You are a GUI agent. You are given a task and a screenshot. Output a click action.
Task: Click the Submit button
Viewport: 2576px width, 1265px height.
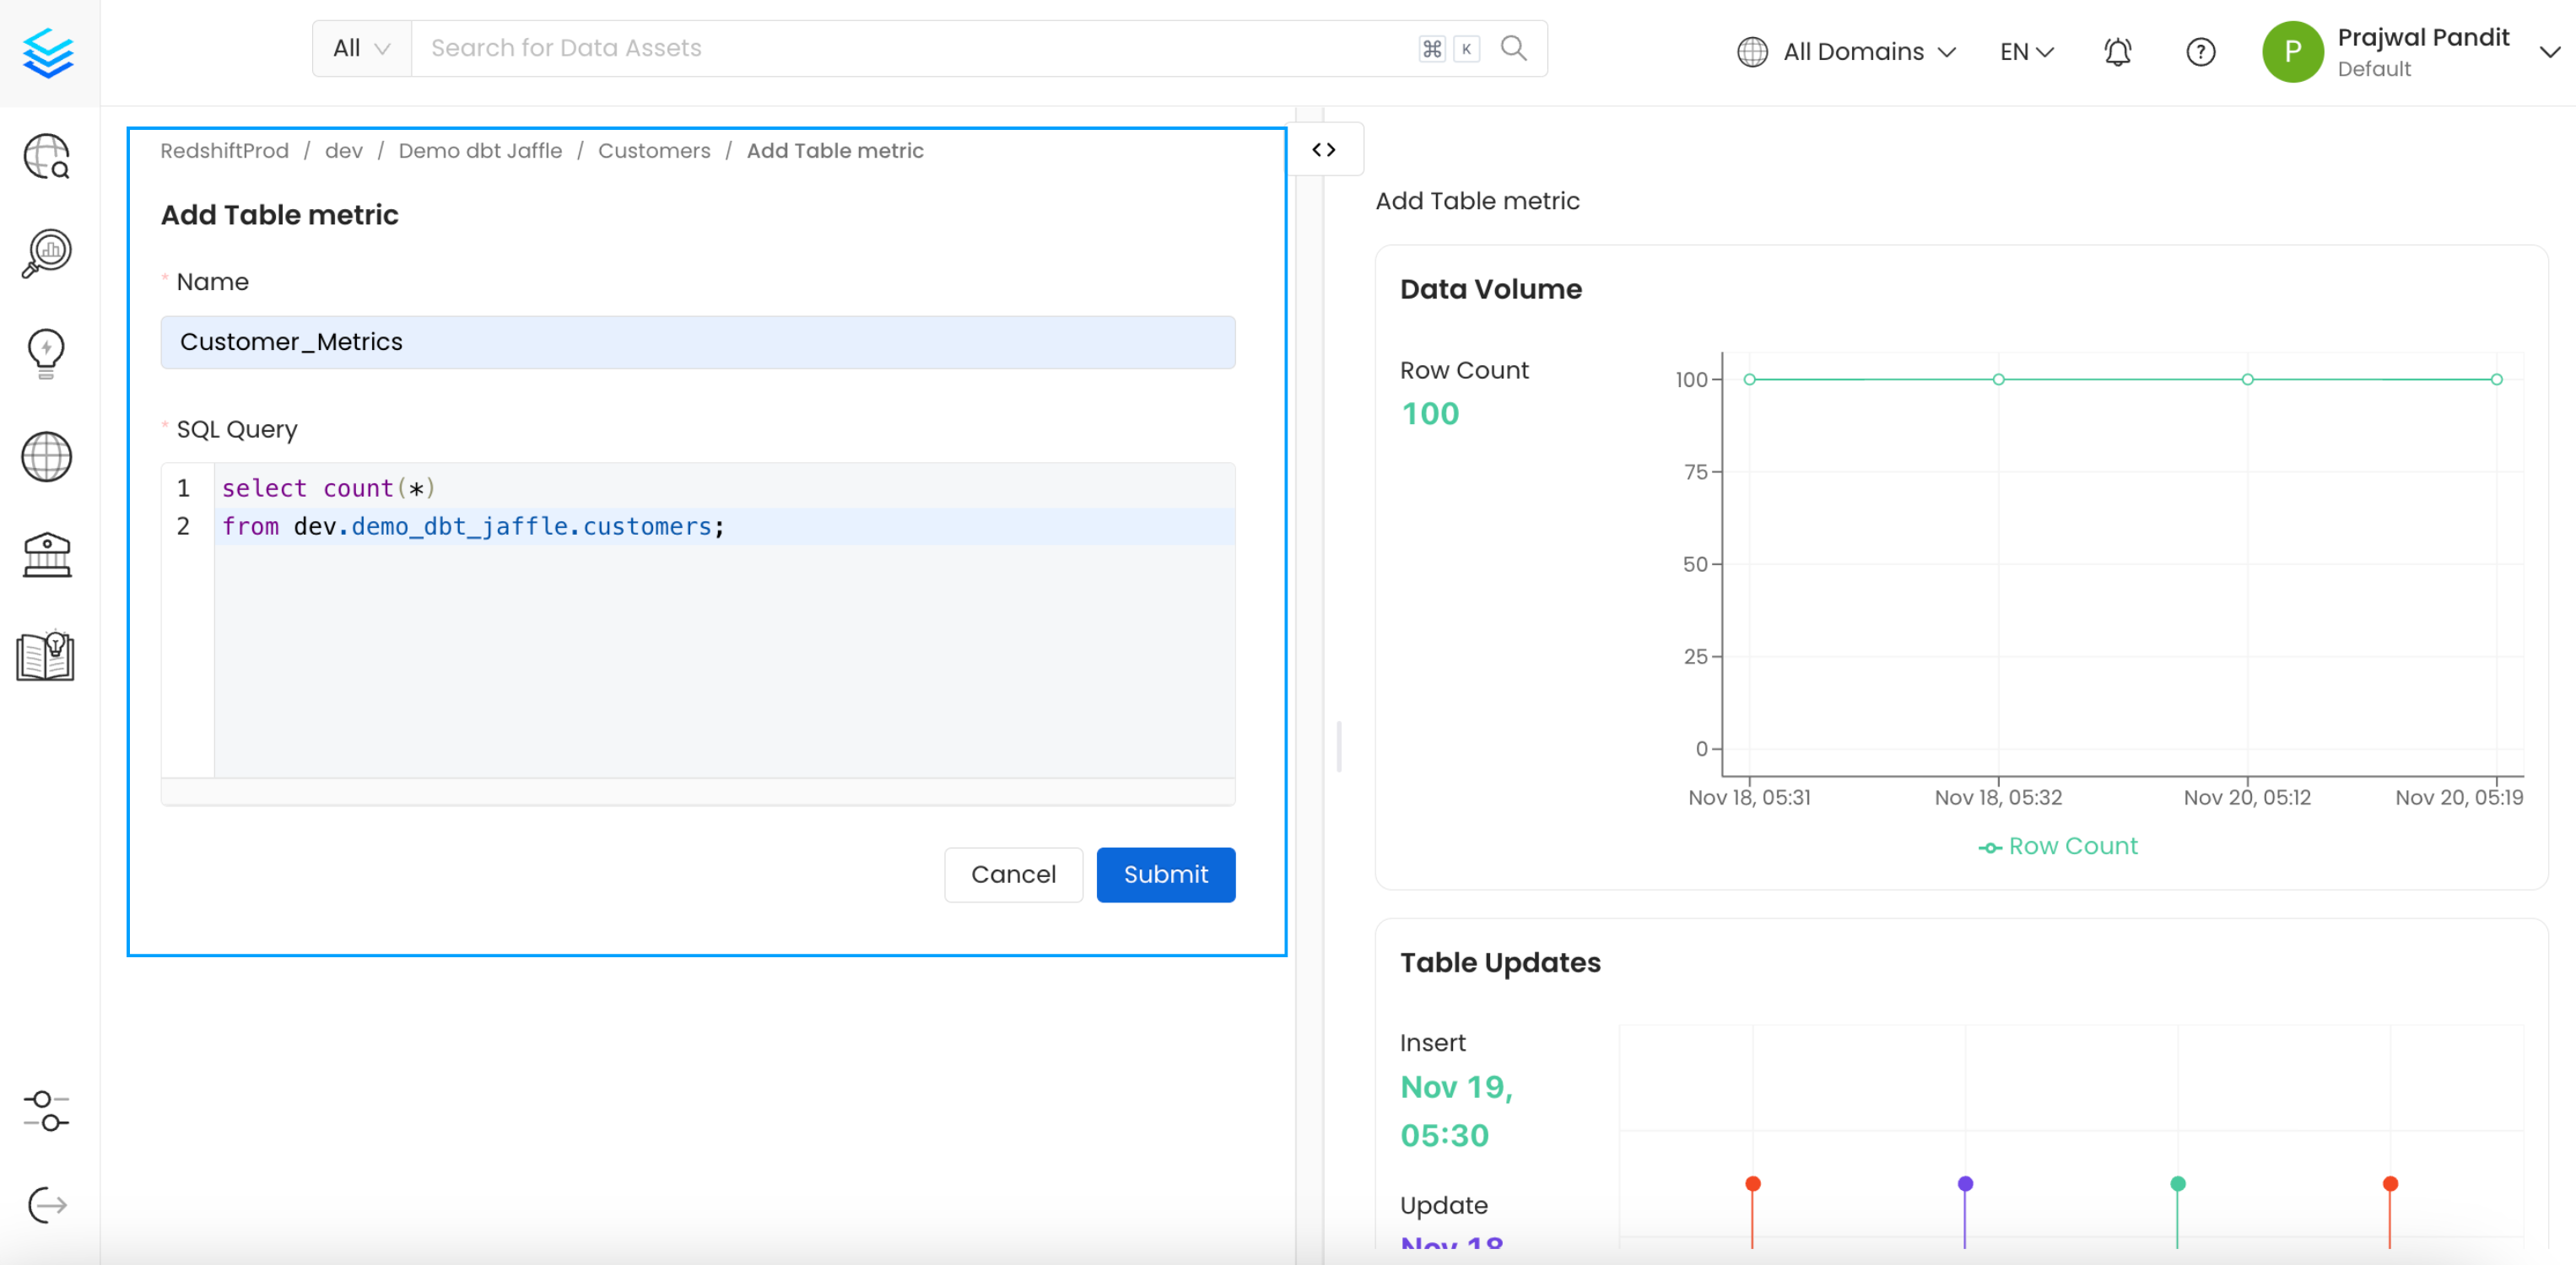click(1165, 875)
